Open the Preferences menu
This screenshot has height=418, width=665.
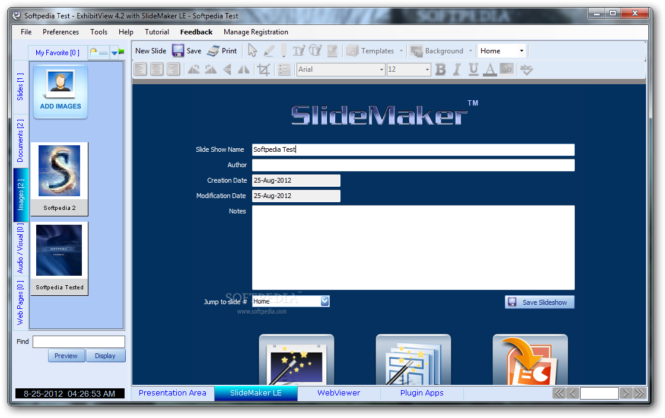[61, 32]
